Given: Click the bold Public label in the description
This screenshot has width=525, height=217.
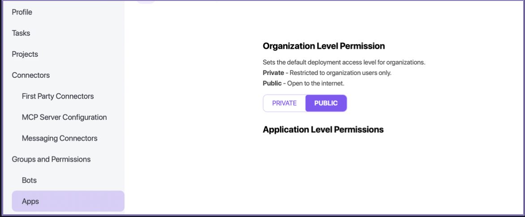Looking at the screenshot, I should tap(272, 83).
